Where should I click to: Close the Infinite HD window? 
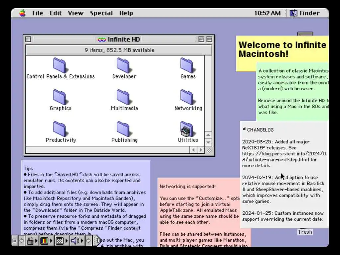[28, 39]
